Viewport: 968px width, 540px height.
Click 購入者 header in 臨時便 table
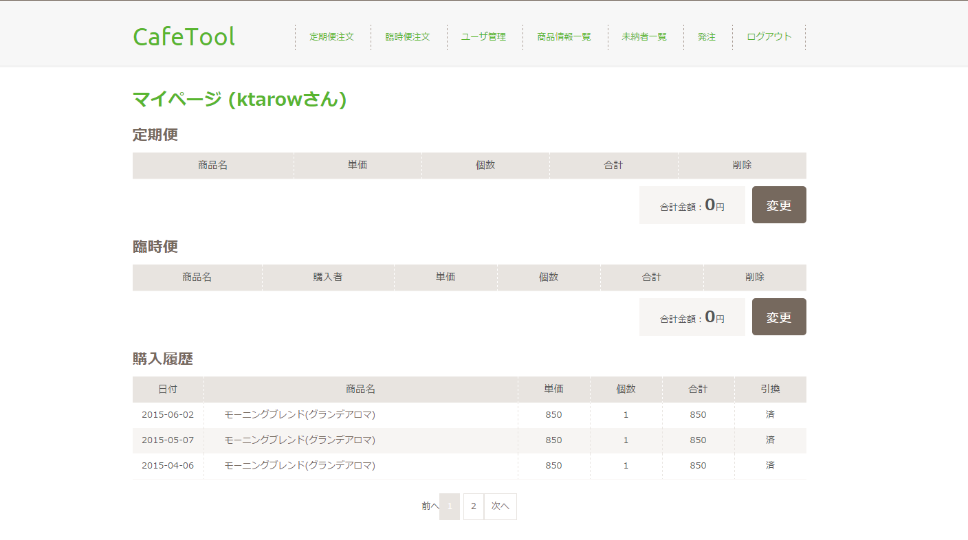328,278
